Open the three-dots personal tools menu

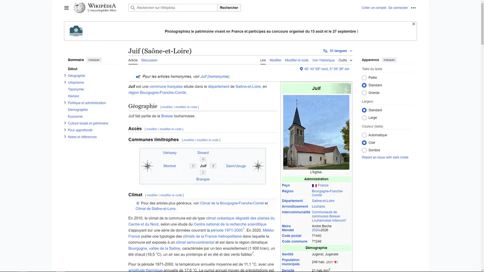[x=413, y=8]
